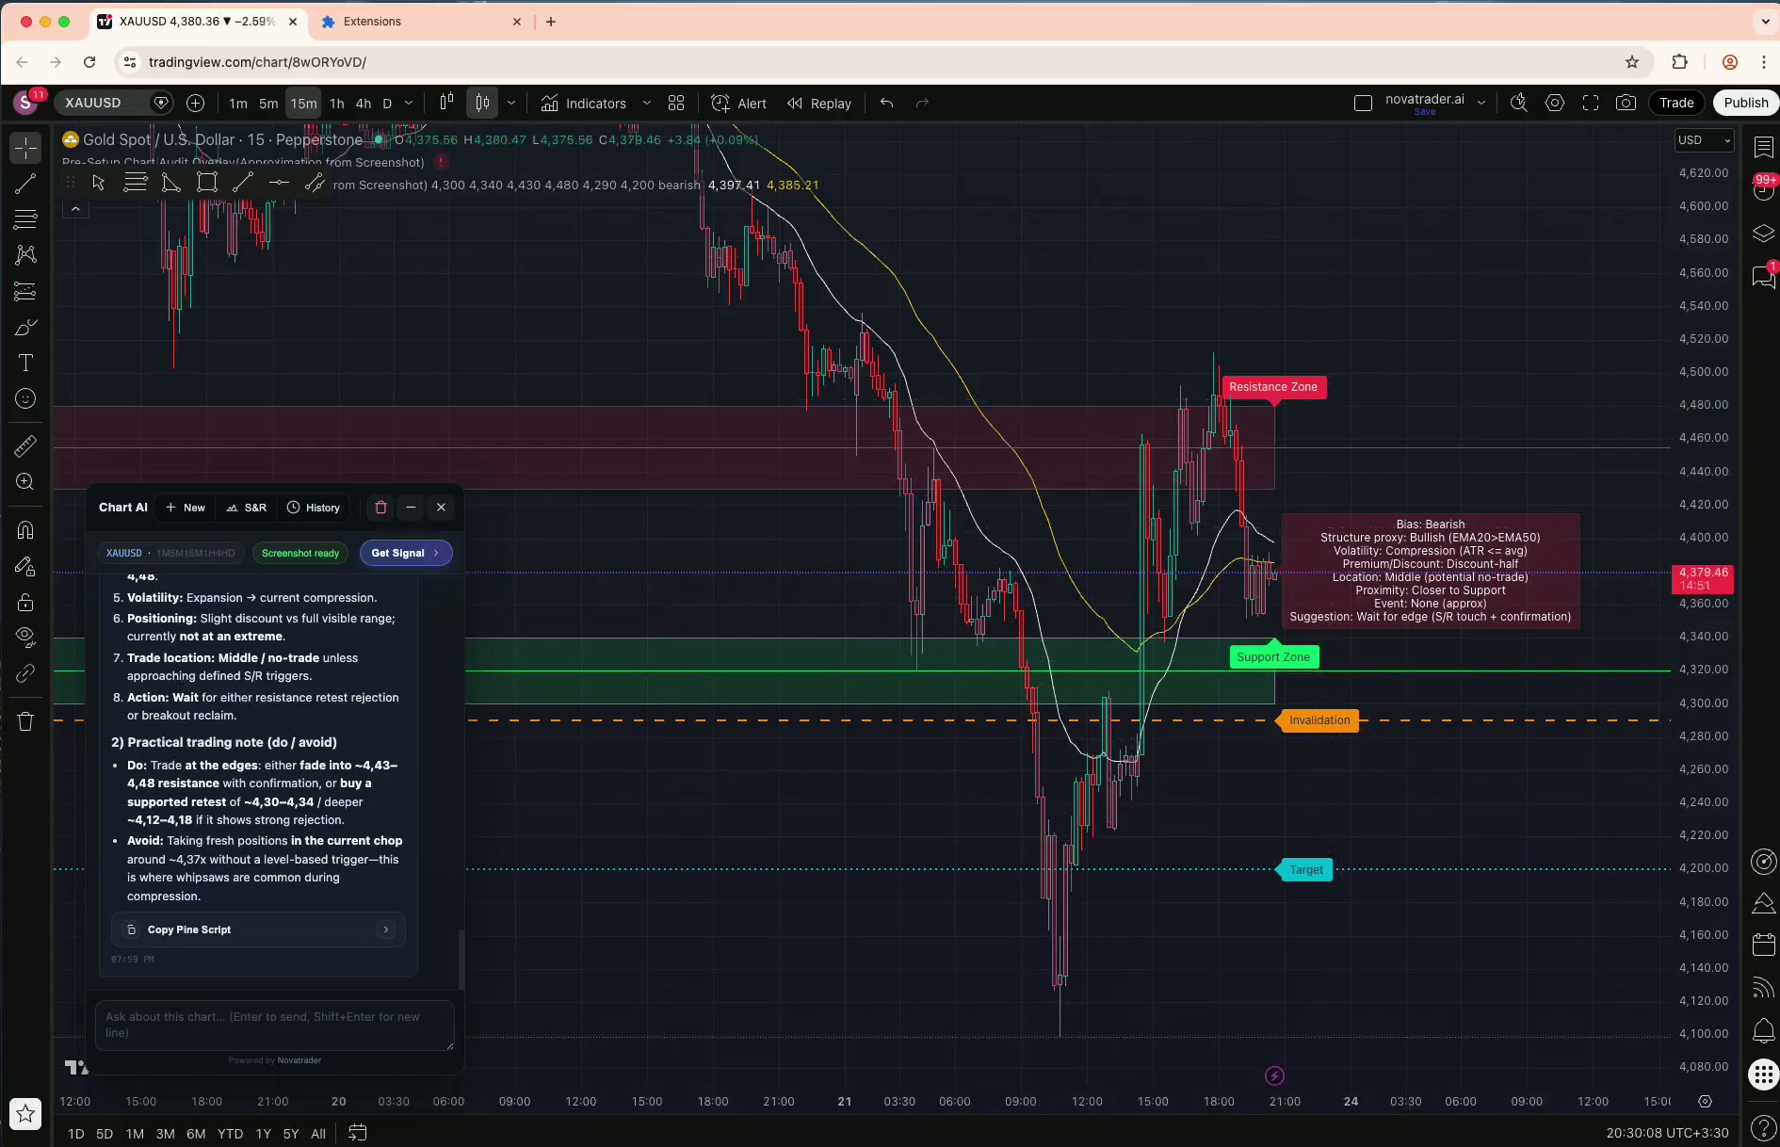Create a new Alert

coord(738,104)
